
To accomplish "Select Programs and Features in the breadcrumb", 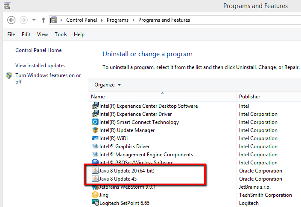I will (x=164, y=20).
